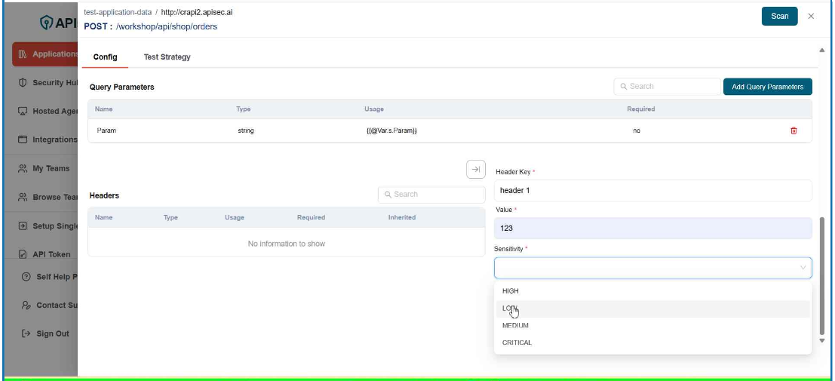
Task: Click the Sign Out icon
Action: click(26, 333)
